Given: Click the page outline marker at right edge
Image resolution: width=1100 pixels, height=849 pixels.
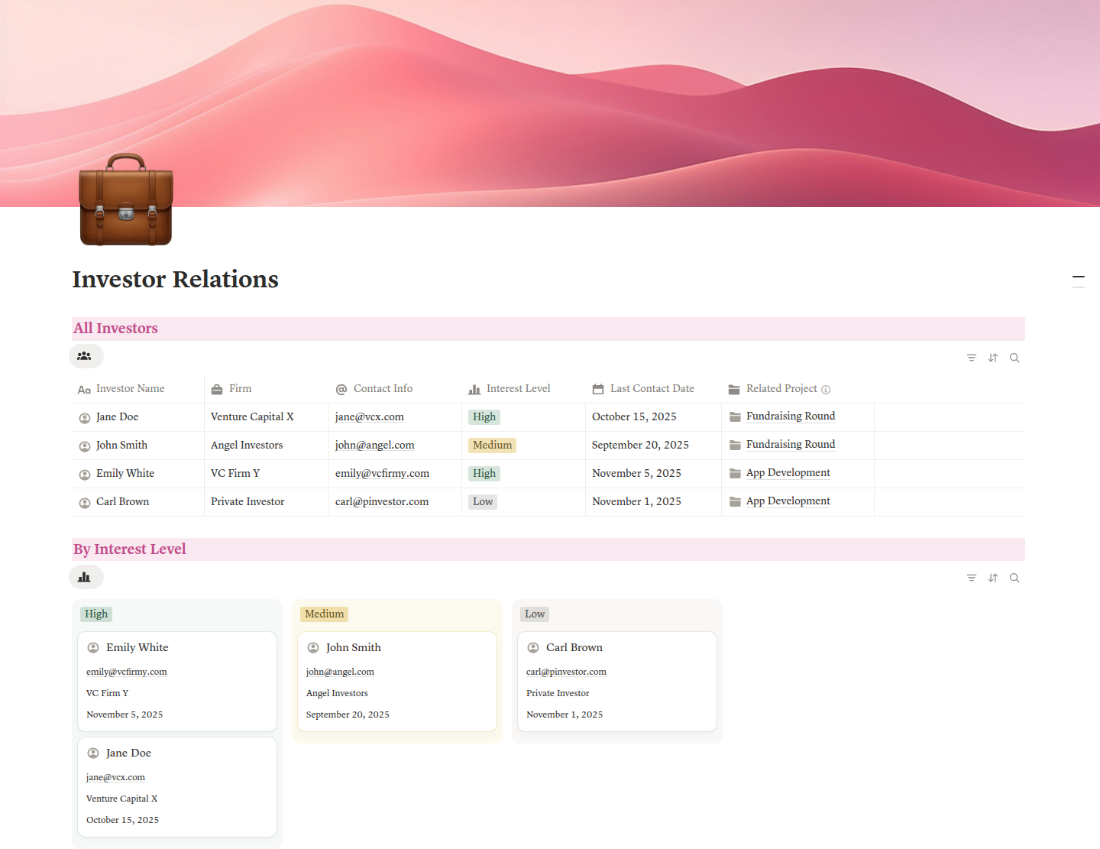Looking at the screenshot, I should click(x=1079, y=281).
